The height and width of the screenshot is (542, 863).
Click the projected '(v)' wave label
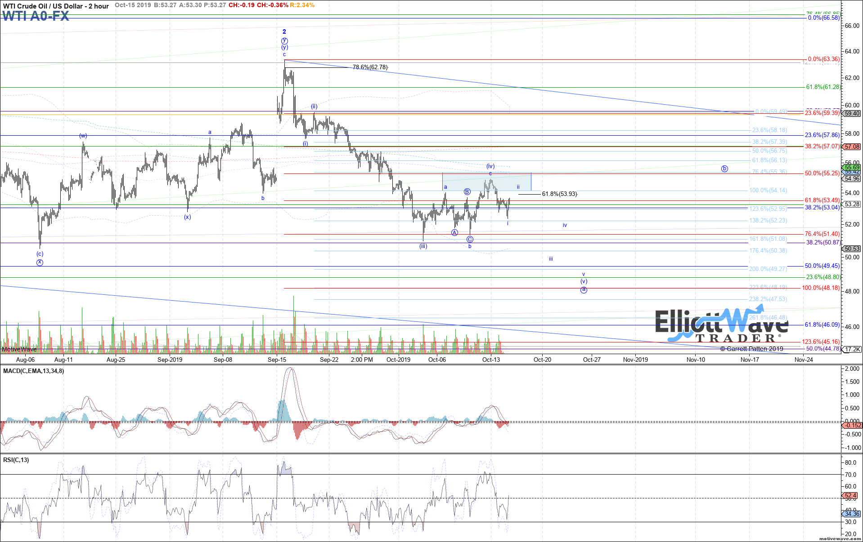[x=584, y=281]
